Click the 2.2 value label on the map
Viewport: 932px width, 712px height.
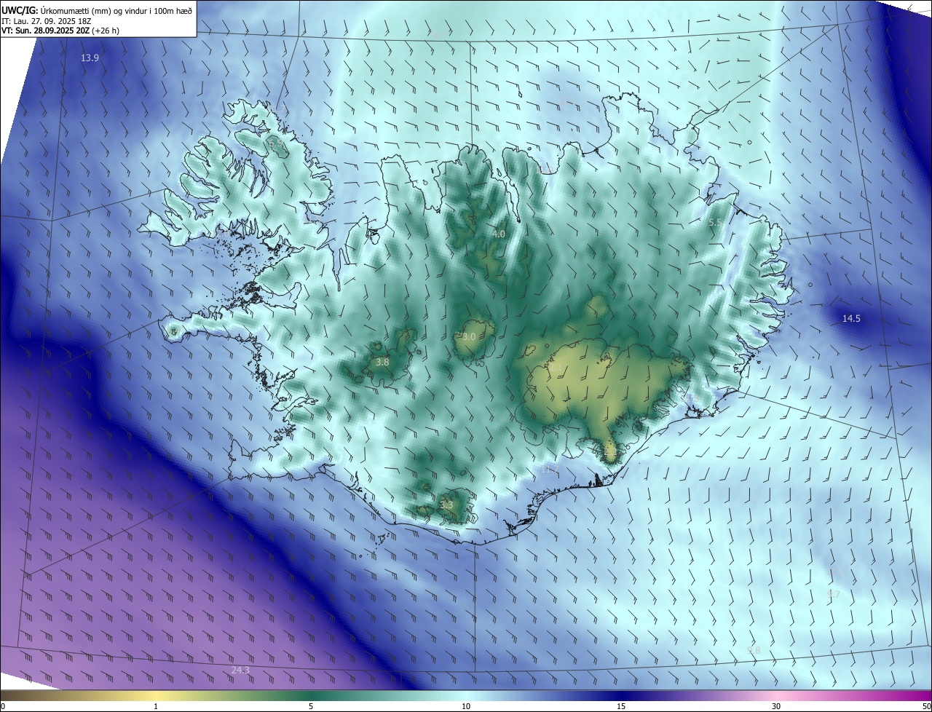click(x=610, y=451)
